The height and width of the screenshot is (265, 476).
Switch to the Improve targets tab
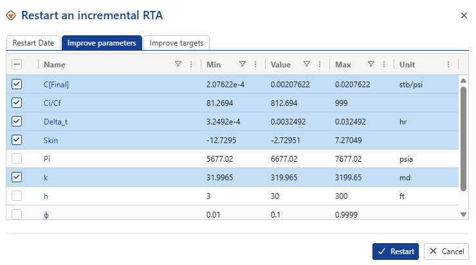[x=176, y=43]
